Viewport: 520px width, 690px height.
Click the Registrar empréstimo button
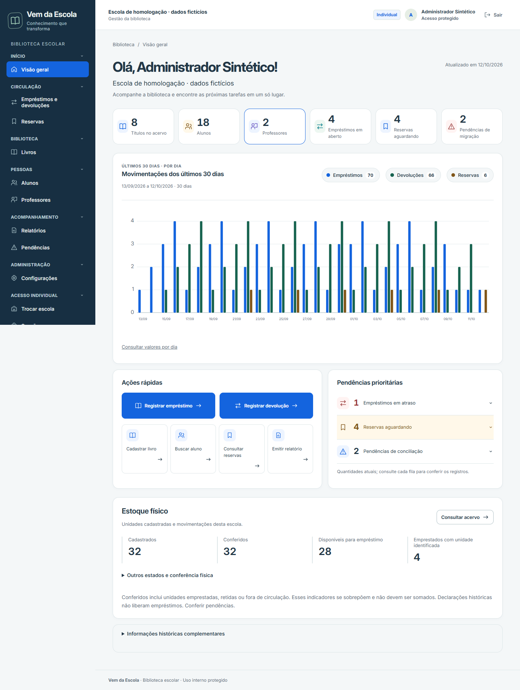pyautogui.click(x=168, y=406)
